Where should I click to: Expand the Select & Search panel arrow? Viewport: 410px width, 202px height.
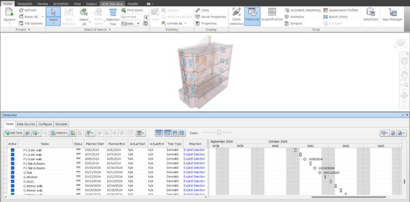[x=110, y=30]
